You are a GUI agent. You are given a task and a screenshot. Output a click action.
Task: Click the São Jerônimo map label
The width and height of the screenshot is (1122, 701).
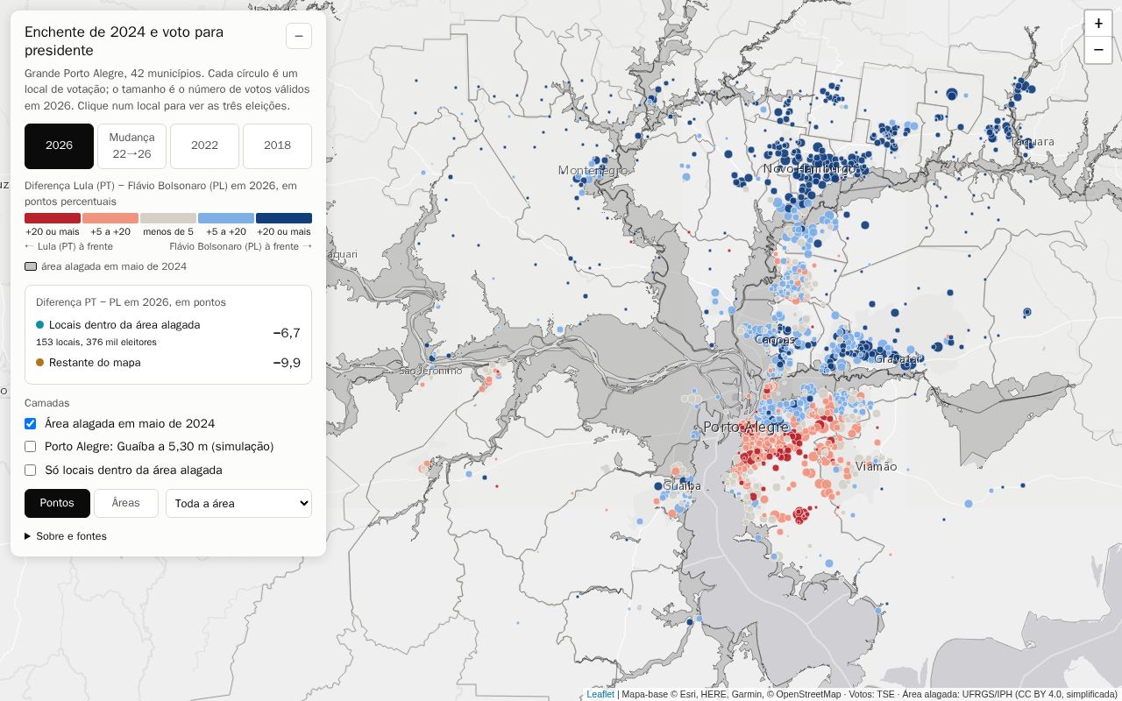point(430,371)
